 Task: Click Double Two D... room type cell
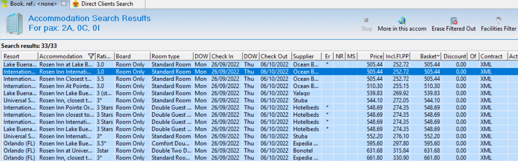click(x=171, y=151)
